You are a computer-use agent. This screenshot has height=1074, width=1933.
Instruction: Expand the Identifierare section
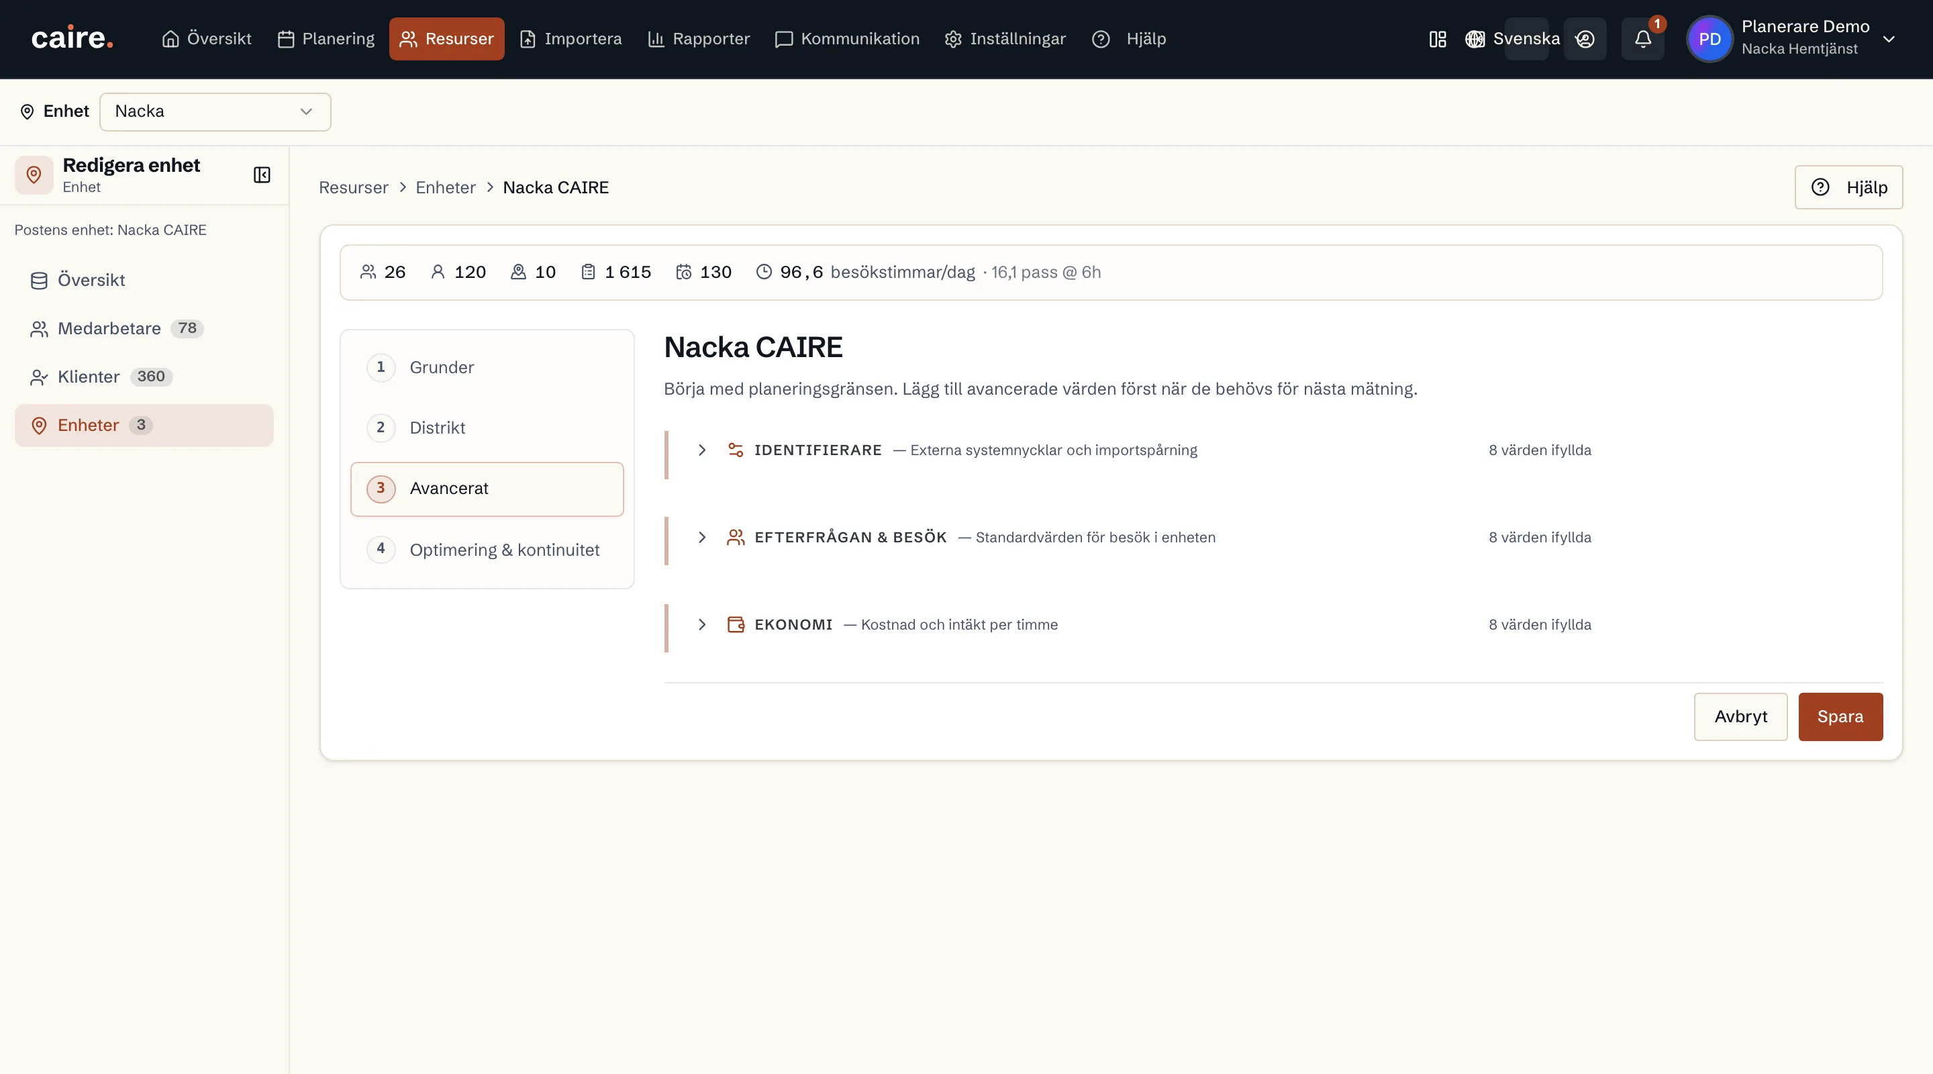tap(701, 450)
